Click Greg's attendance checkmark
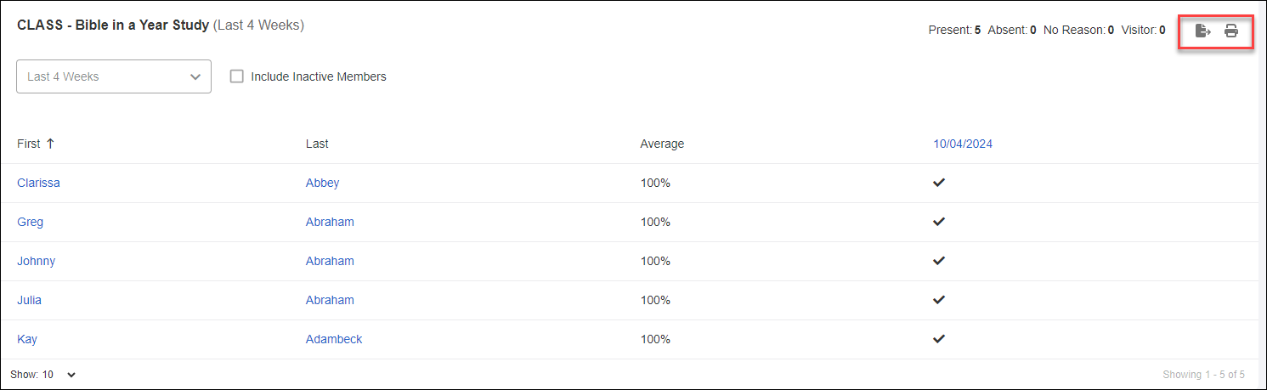 click(x=939, y=222)
